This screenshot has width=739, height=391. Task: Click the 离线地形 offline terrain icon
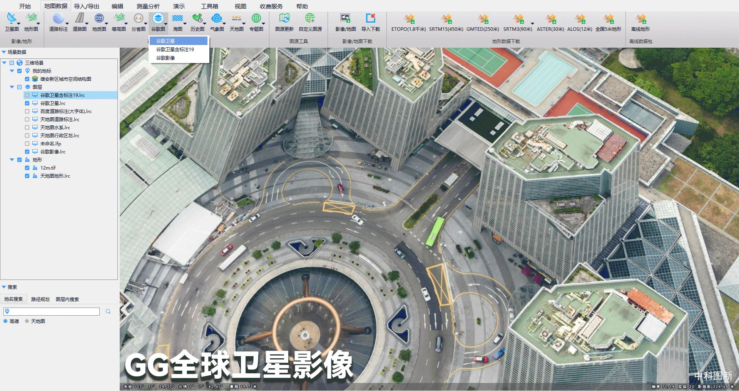[640, 18]
